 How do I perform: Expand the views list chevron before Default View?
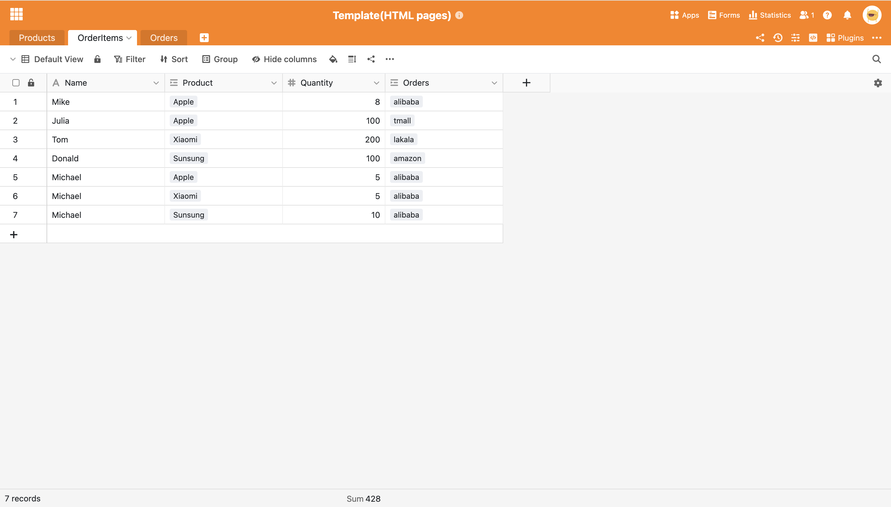(x=13, y=59)
